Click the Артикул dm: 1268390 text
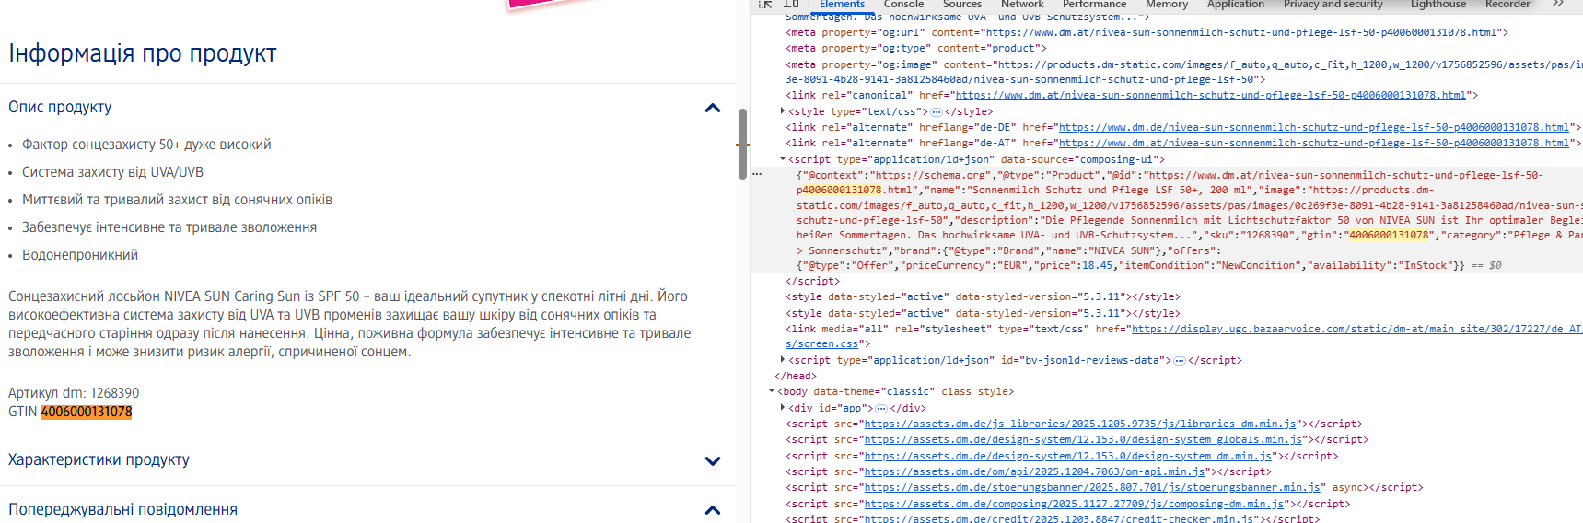1583x523 pixels. click(74, 393)
